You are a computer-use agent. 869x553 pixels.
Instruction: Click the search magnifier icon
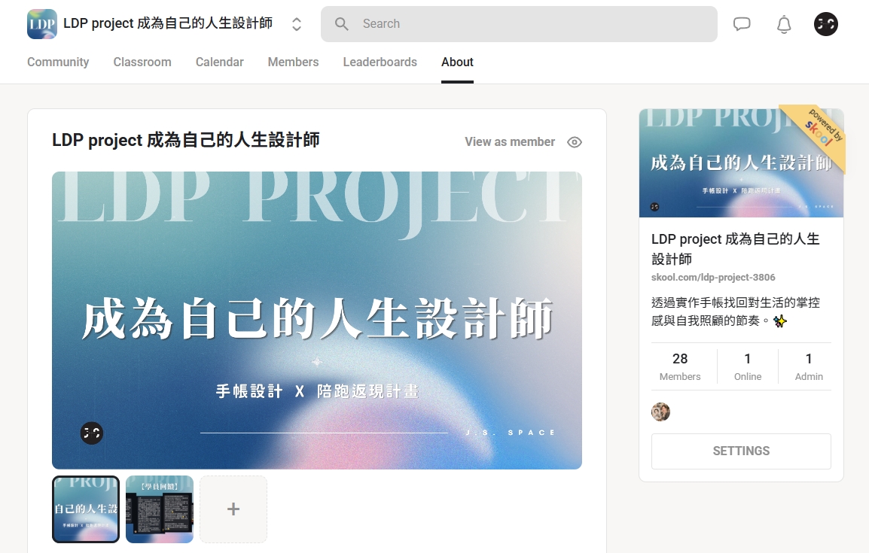click(x=341, y=24)
